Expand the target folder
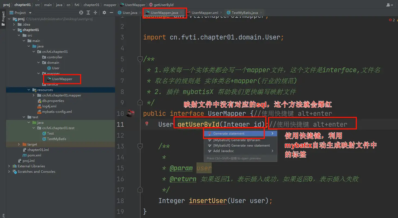Screen dimensions: 398x218 pyautogui.click(x=19, y=144)
